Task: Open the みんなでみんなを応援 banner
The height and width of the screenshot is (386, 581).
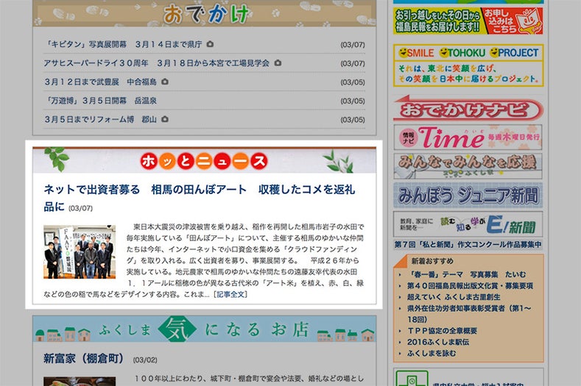Action: tap(468, 165)
